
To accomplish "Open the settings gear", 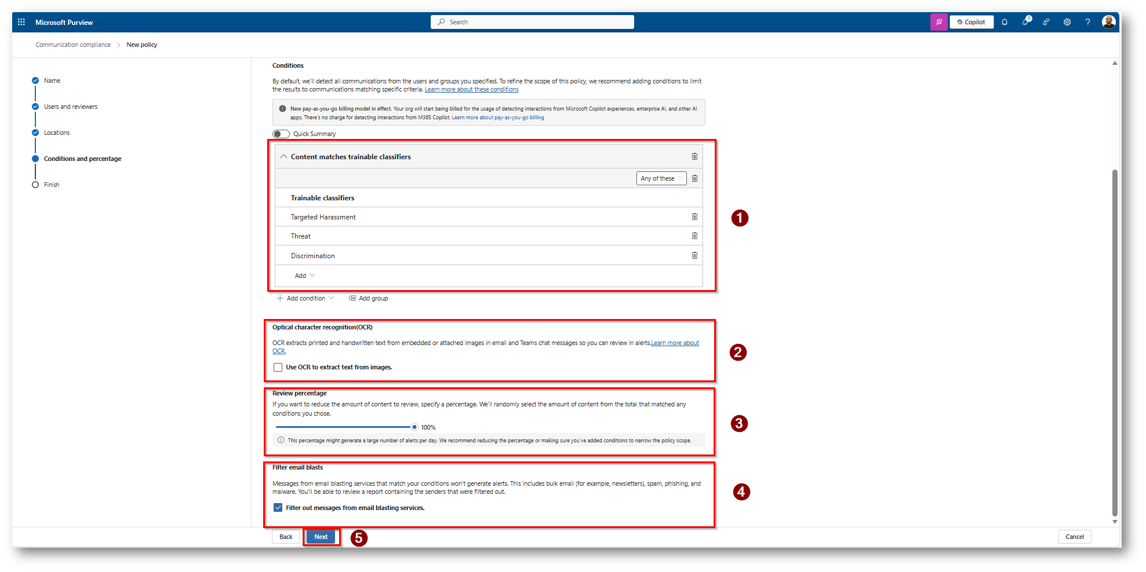I will (x=1067, y=22).
